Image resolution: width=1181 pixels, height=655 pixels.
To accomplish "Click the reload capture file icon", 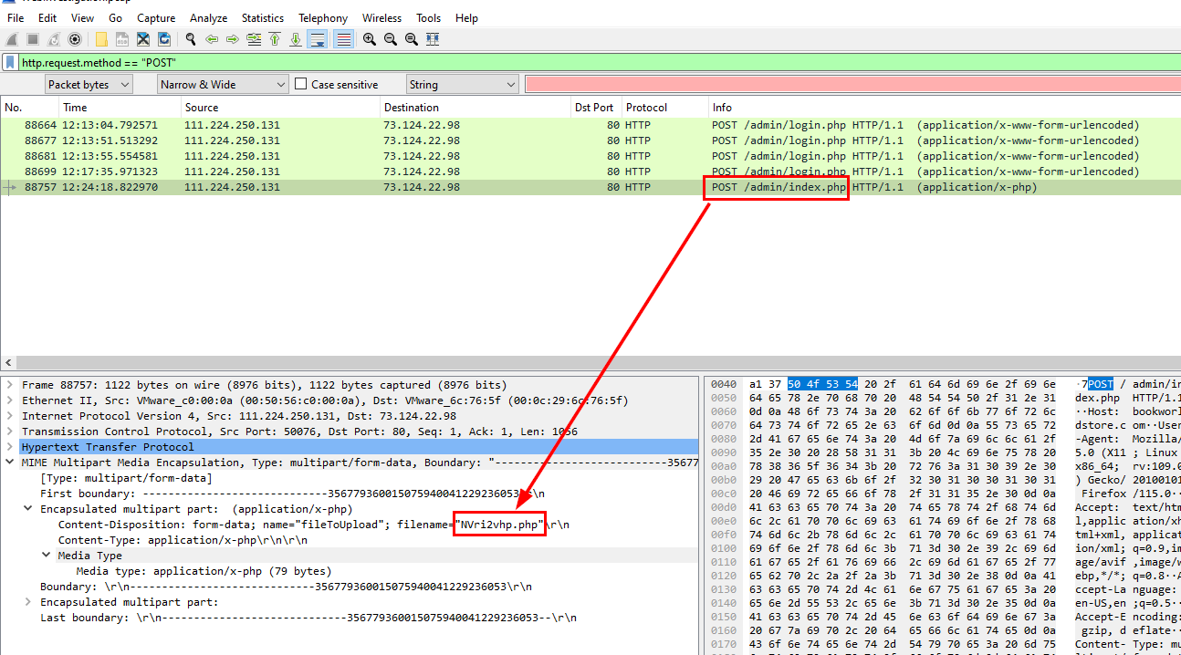I will (164, 39).
